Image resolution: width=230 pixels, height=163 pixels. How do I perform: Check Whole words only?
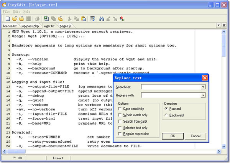point(120,115)
